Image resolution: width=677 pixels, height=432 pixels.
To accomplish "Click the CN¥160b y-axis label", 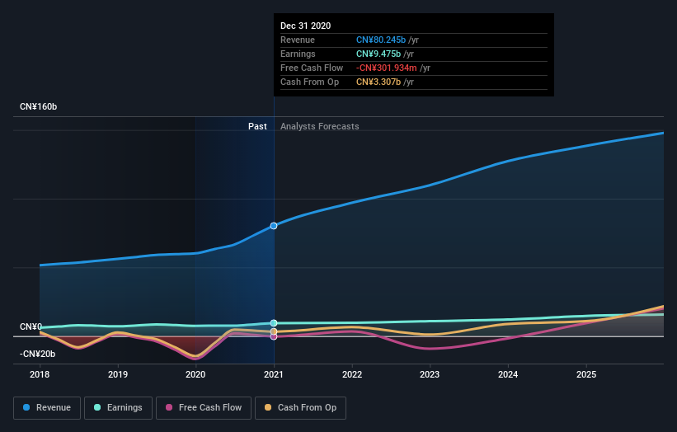I will point(39,106).
